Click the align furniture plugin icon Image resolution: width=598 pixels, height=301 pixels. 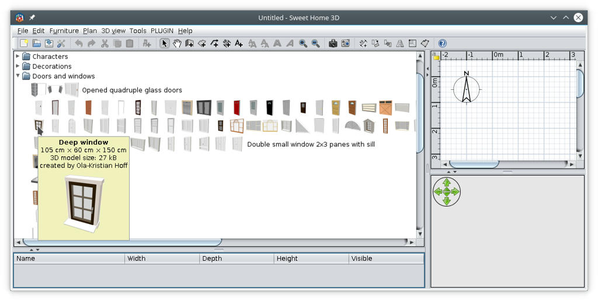(388, 43)
